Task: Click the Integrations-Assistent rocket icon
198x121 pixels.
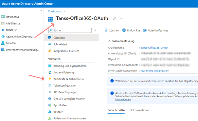Action: point(50,51)
